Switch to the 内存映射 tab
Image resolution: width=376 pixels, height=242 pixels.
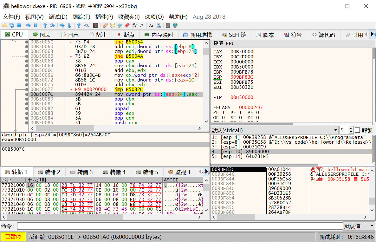(159, 35)
